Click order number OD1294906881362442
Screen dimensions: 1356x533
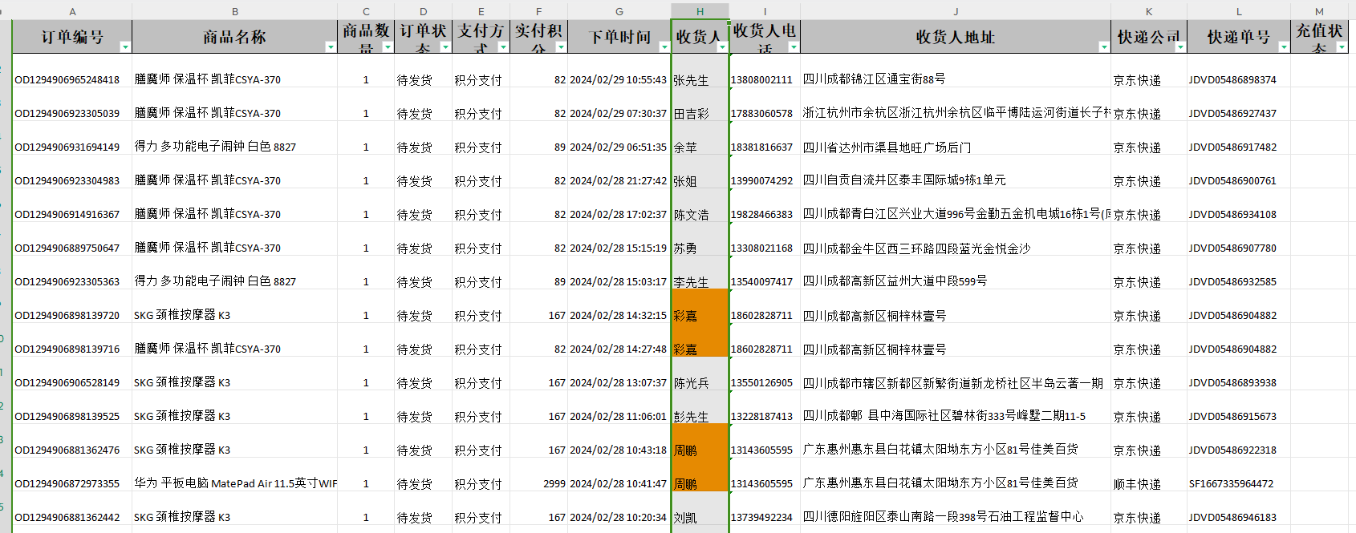(x=67, y=518)
